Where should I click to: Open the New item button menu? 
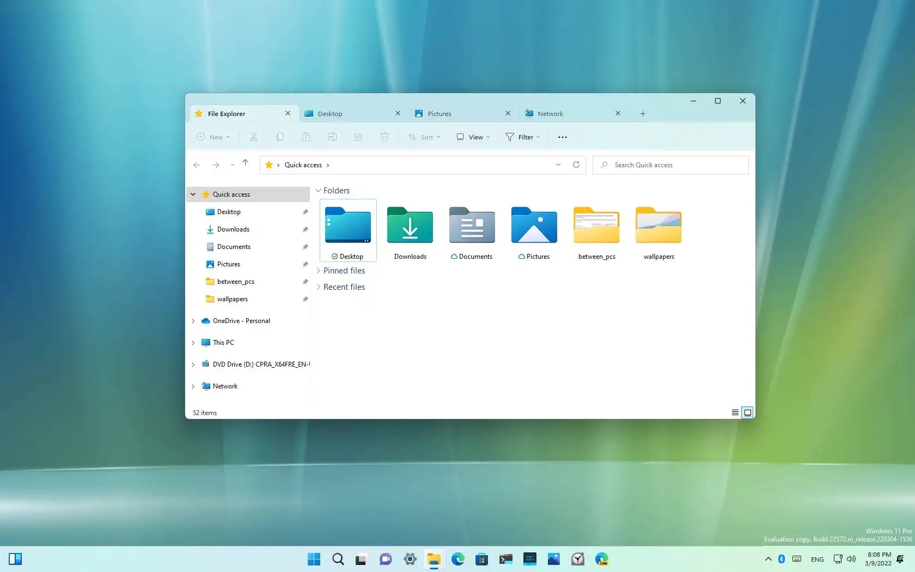(x=213, y=137)
